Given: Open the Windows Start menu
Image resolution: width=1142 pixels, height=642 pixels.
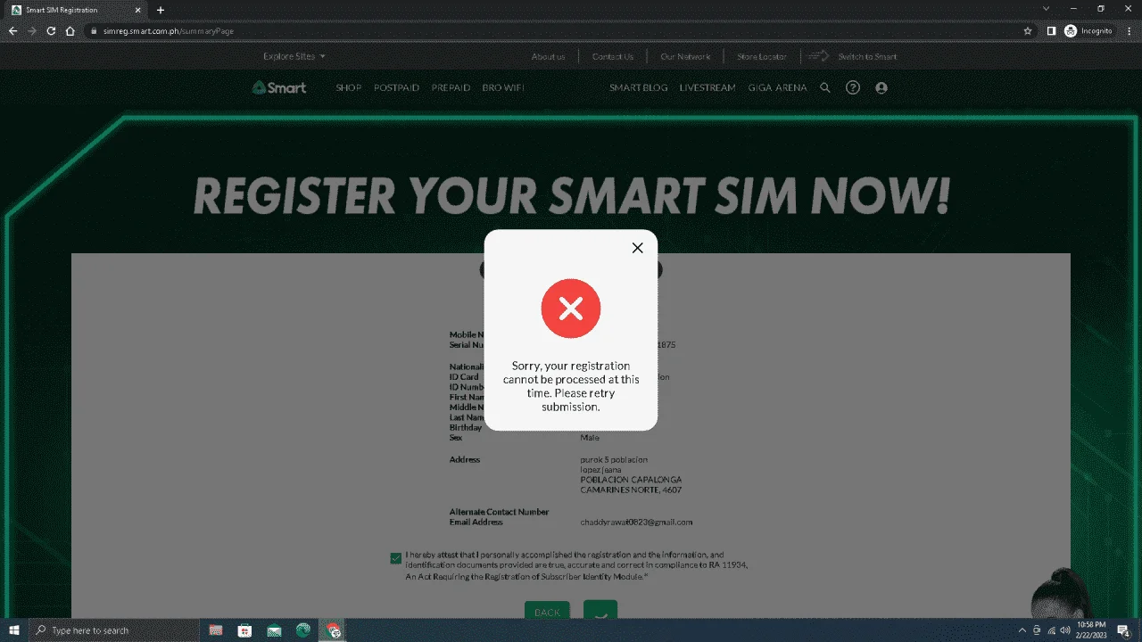Looking at the screenshot, I should 14,630.
